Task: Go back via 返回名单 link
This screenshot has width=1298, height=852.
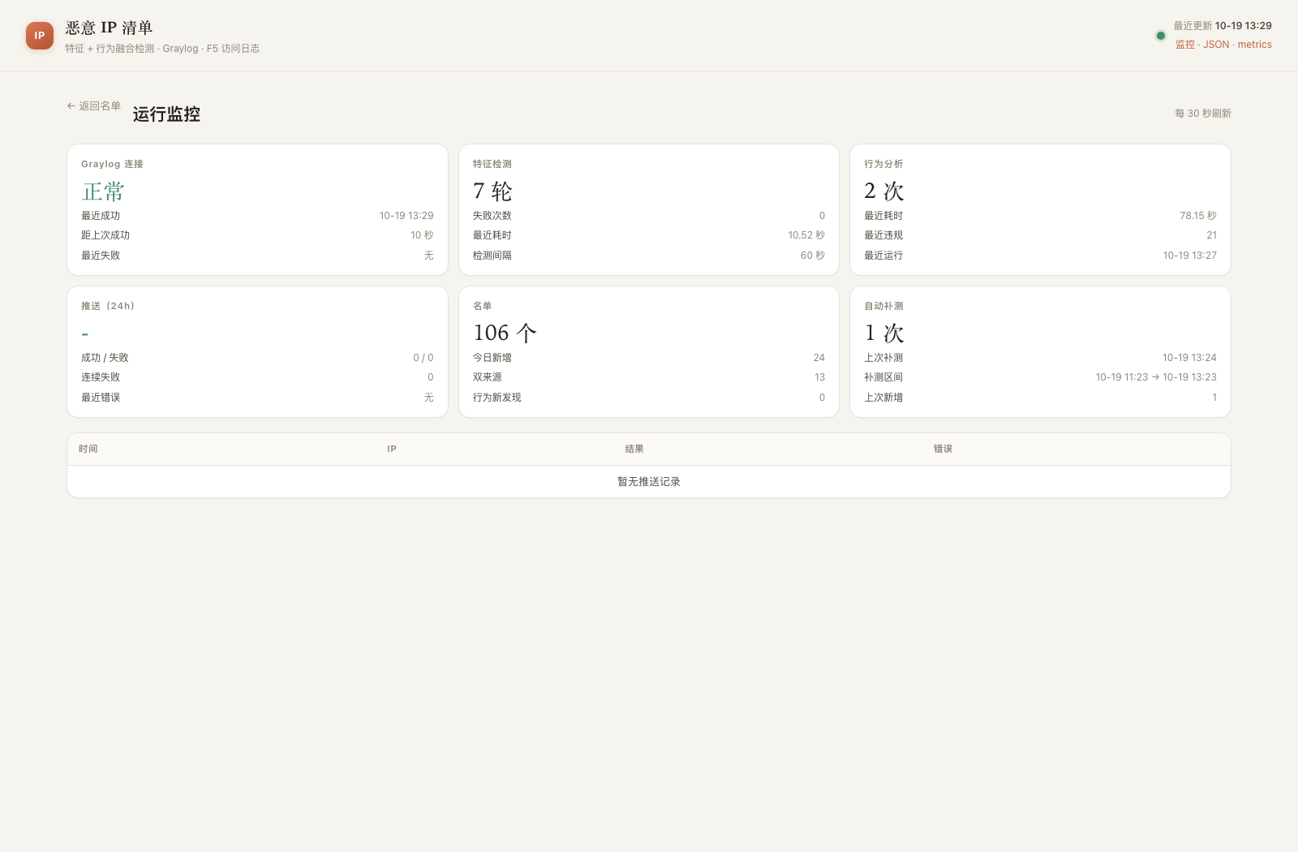Action: click(x=94, y=106)
